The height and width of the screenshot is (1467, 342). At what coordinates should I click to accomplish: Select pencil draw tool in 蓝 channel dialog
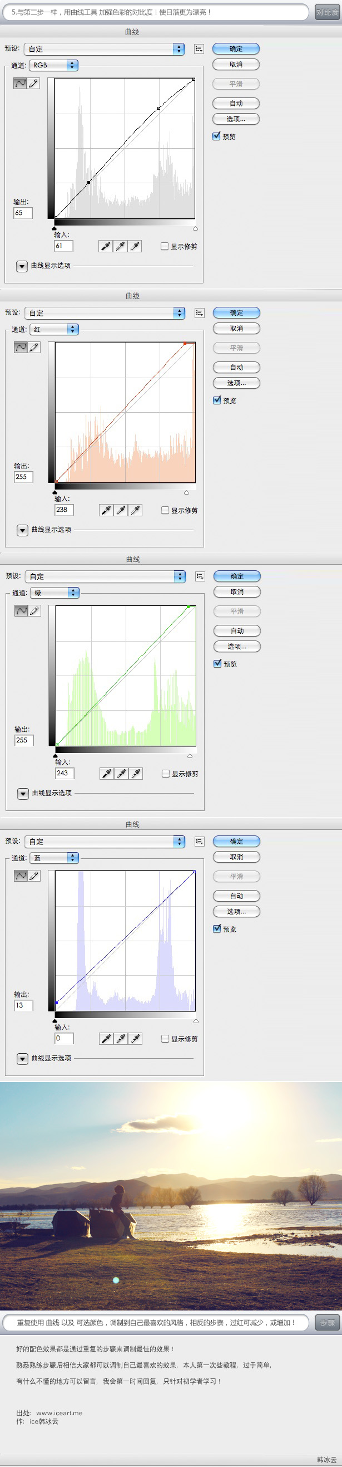(34, 876)
